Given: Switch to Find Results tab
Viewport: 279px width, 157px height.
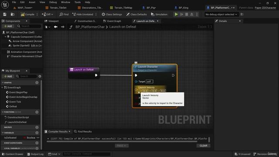Looking at the screenshot, I should click(x=83, y=132).
